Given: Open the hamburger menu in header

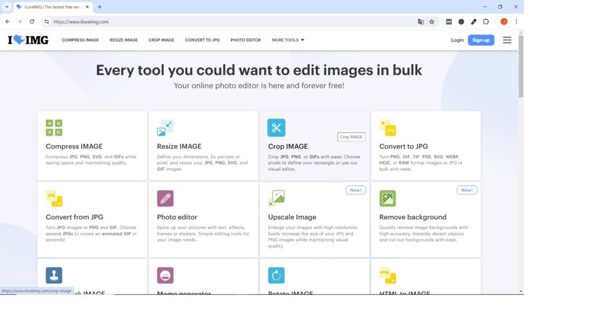Looking at the screenshot, I should tap(507, 40).
